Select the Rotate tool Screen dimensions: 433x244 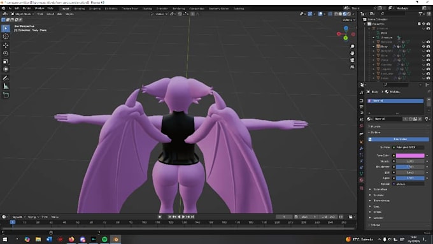click(6, 53)
